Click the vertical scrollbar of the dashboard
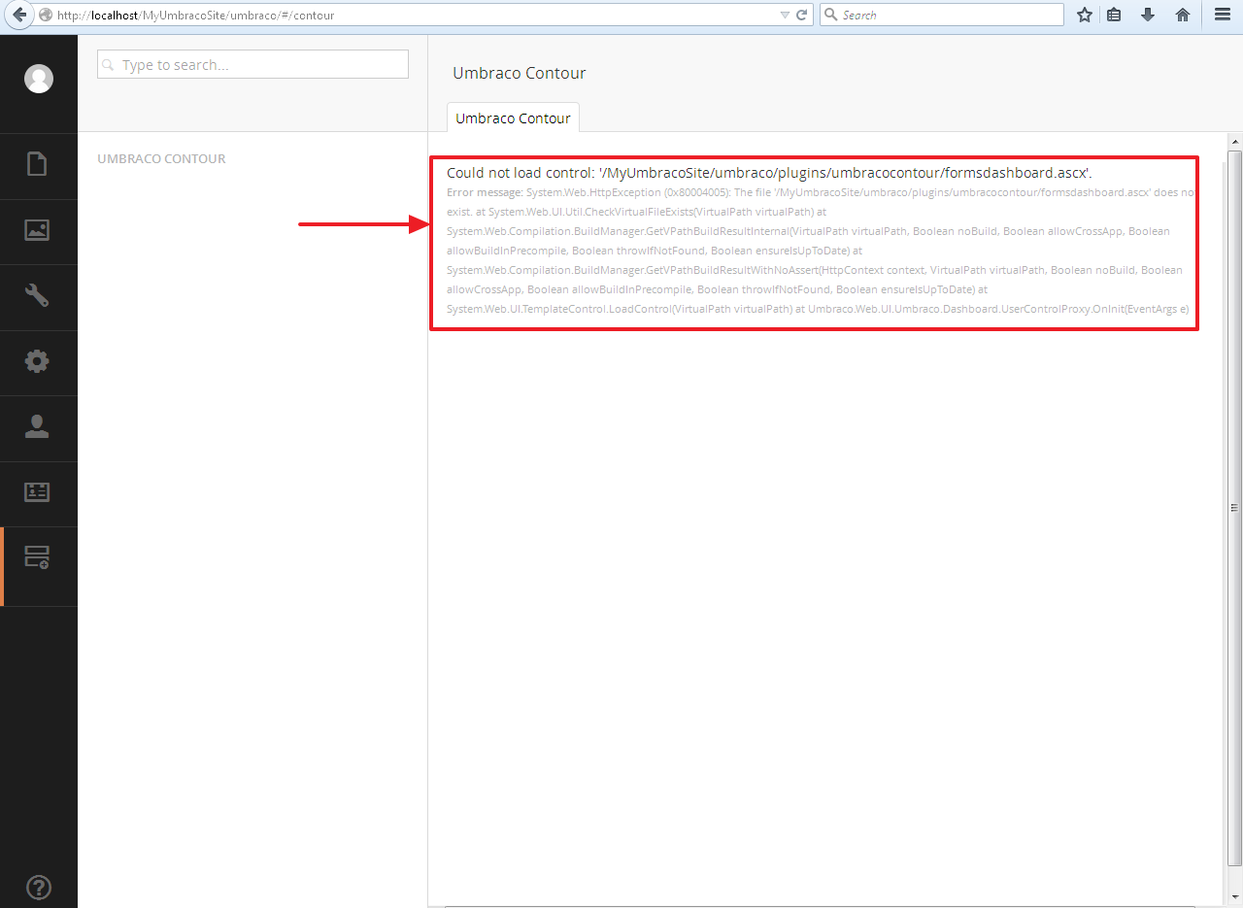 tap(1234, 508)
